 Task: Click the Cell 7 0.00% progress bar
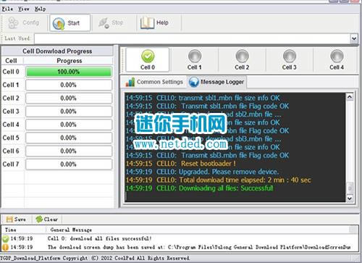pyautogui.click(x=69, y=164)
